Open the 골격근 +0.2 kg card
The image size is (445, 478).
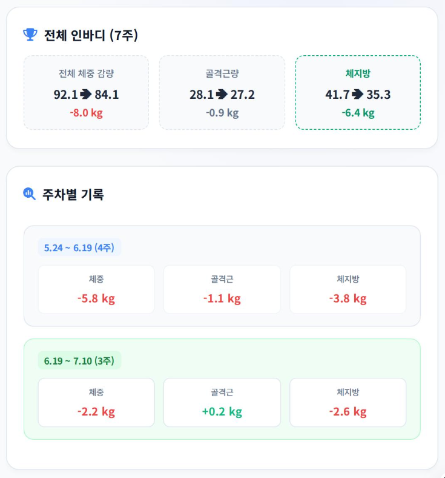tap(222, 402)
